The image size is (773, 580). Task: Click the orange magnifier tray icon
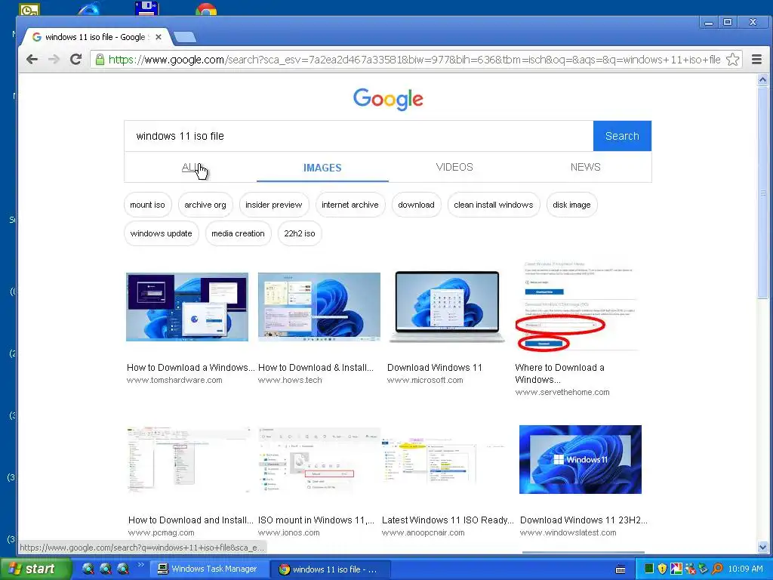point(717,569)
